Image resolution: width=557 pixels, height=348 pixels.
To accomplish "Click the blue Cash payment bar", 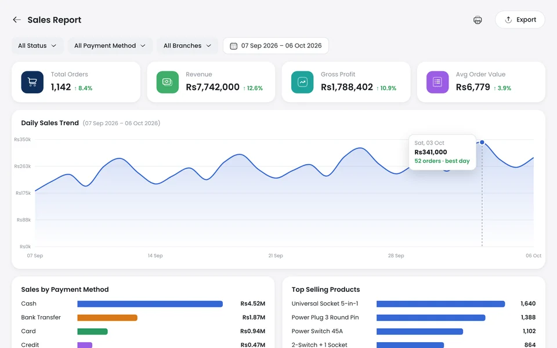I will coord(150,304).
